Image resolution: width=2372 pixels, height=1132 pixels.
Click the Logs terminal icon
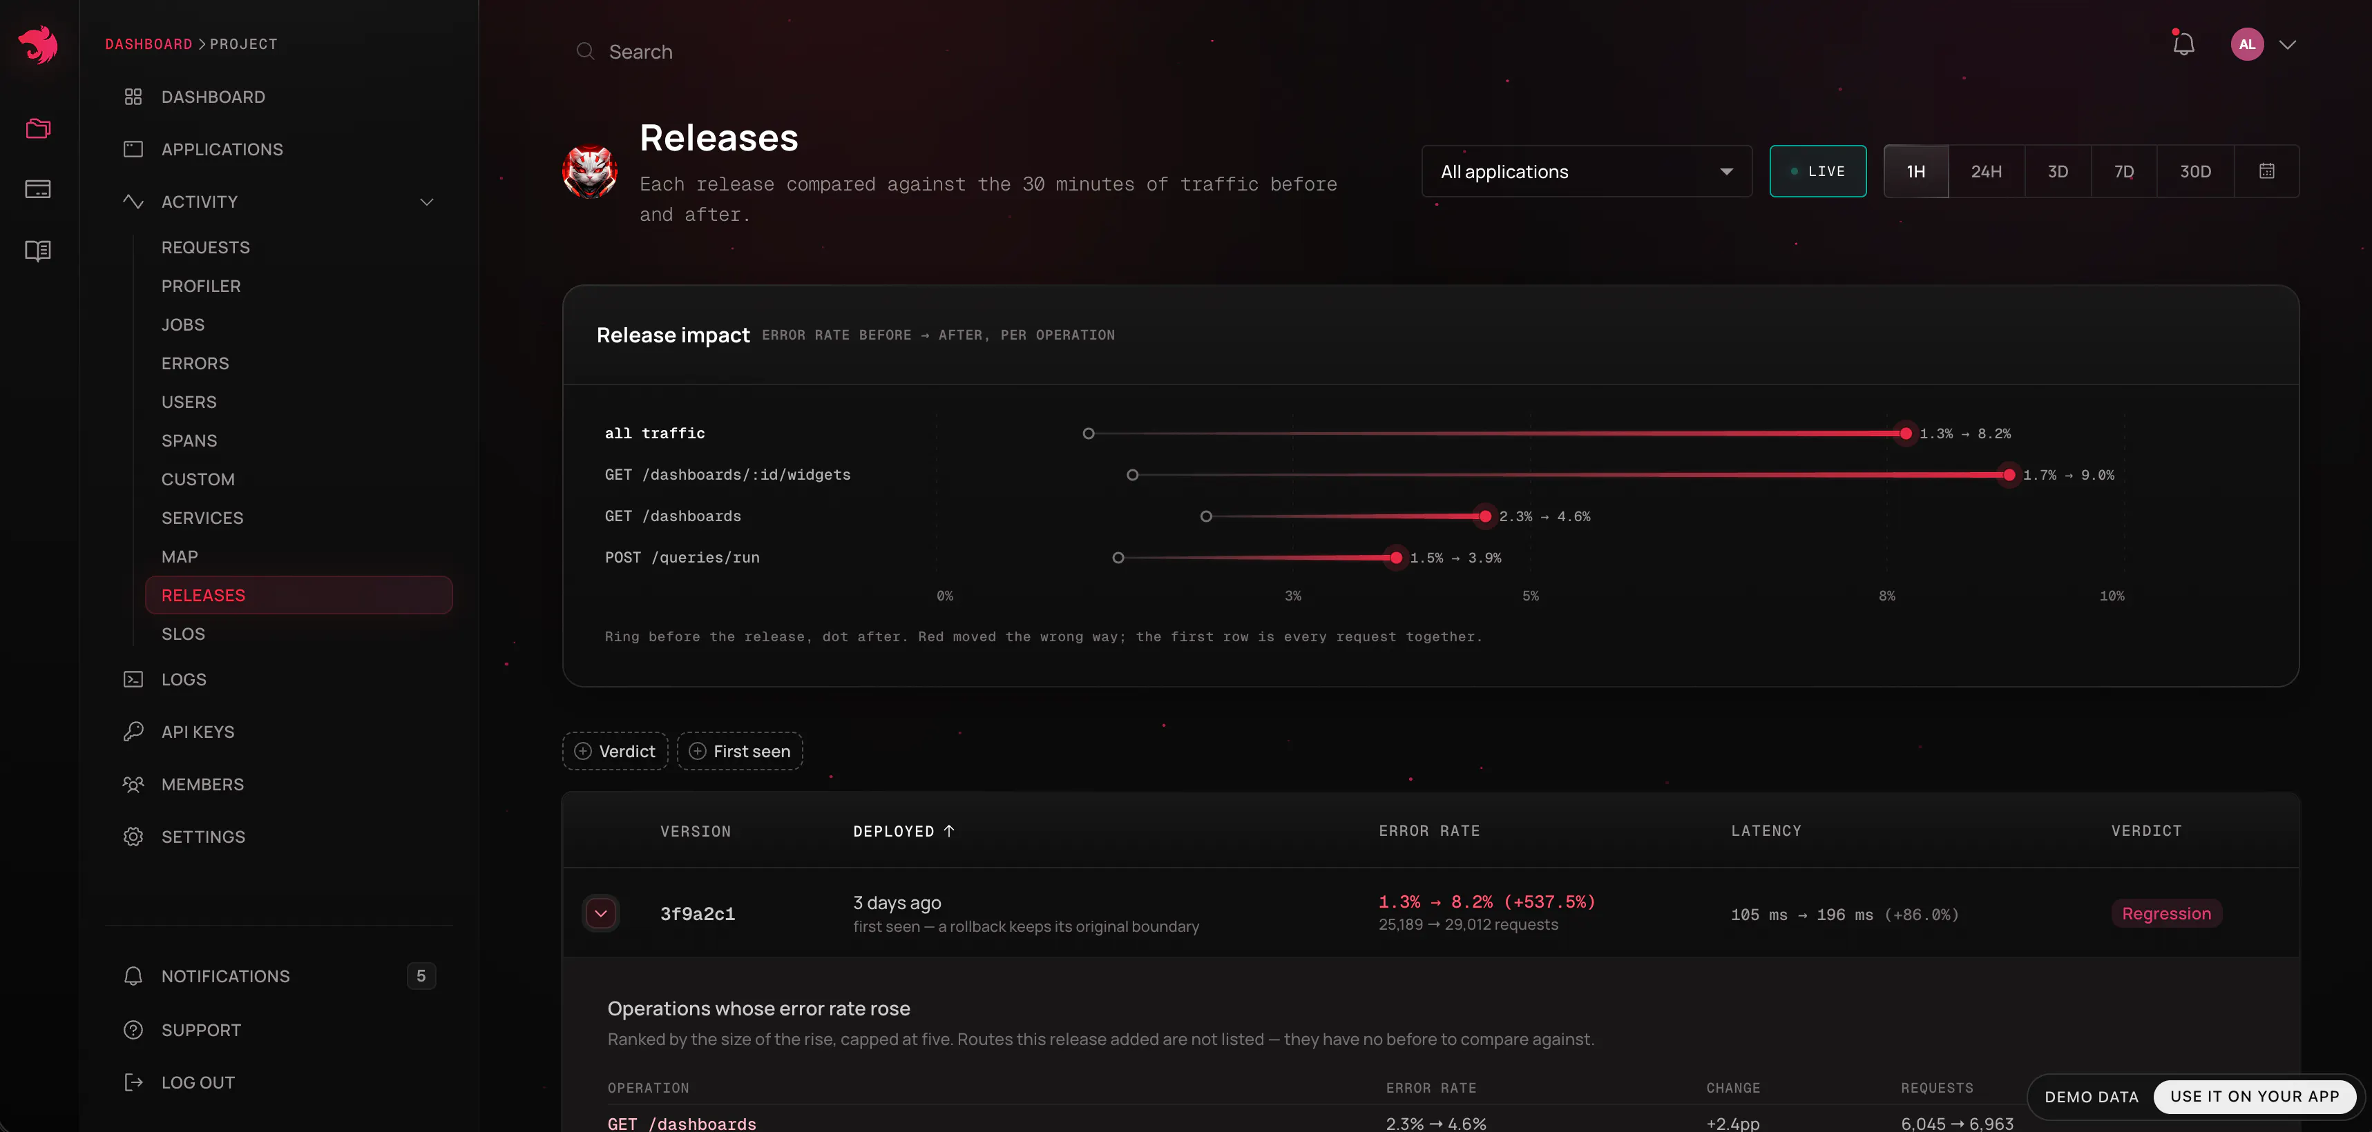pyautogui.click(x=133, y=679)
